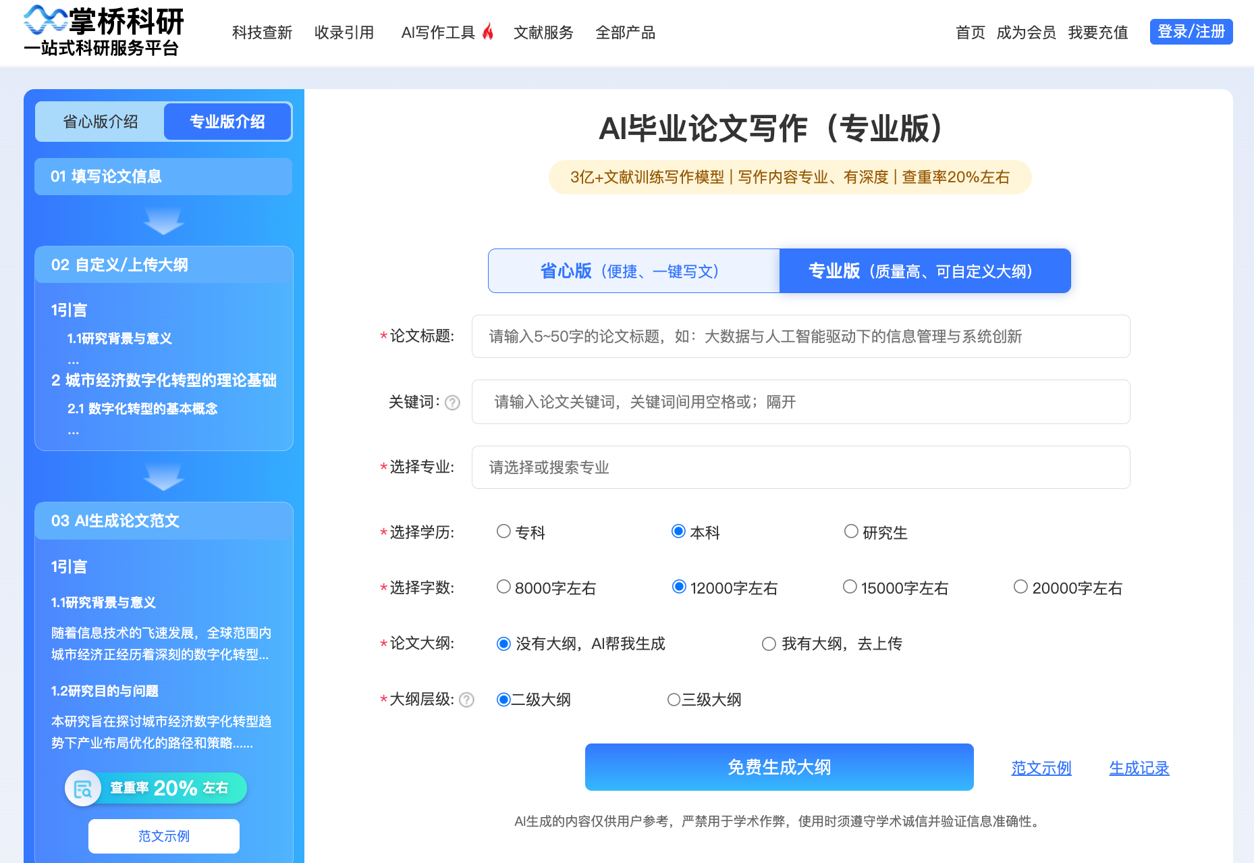Screen dimensions: 1254x863
Task: Switch to 省心版（便捷、一键写文） tab
Action: [634, 271]
